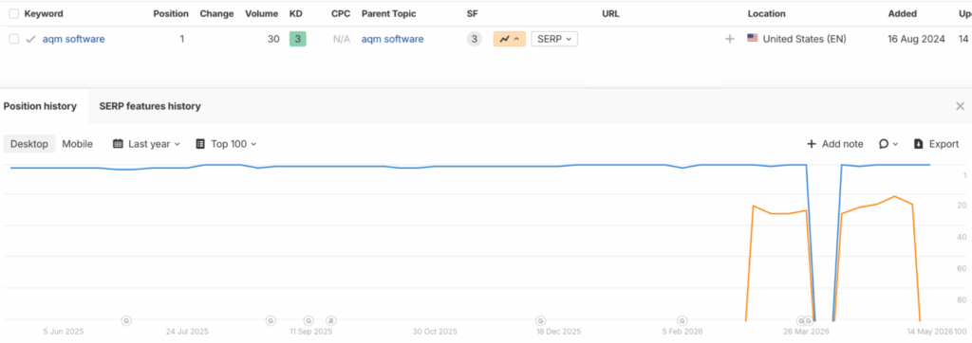Click the green KD badge showing 3
Screen dimensions: 972x343
tap(297, 39)
